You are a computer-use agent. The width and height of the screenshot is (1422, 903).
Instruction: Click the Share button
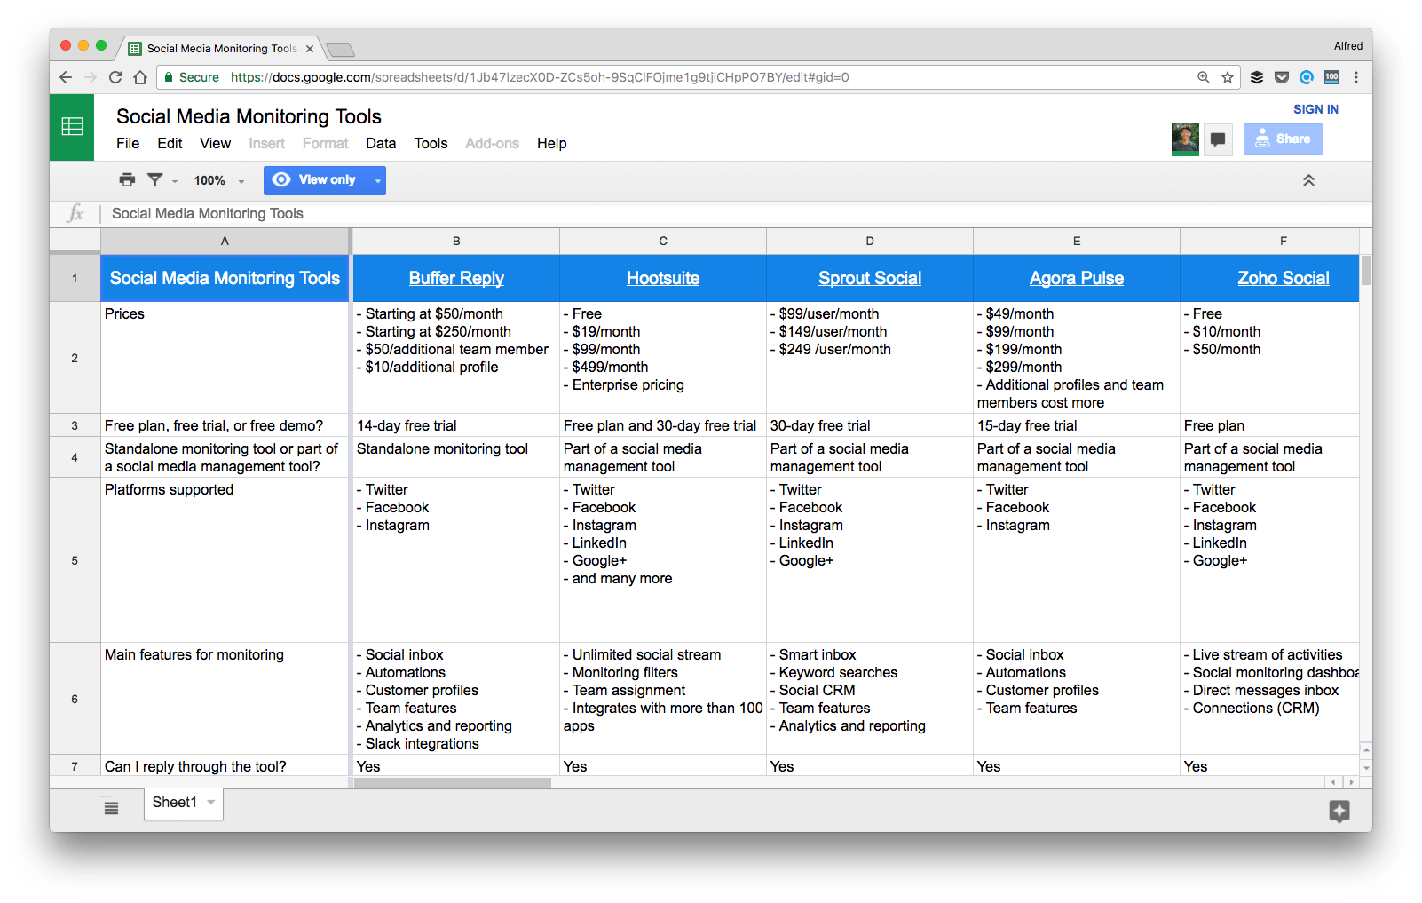pos(1283,139)
